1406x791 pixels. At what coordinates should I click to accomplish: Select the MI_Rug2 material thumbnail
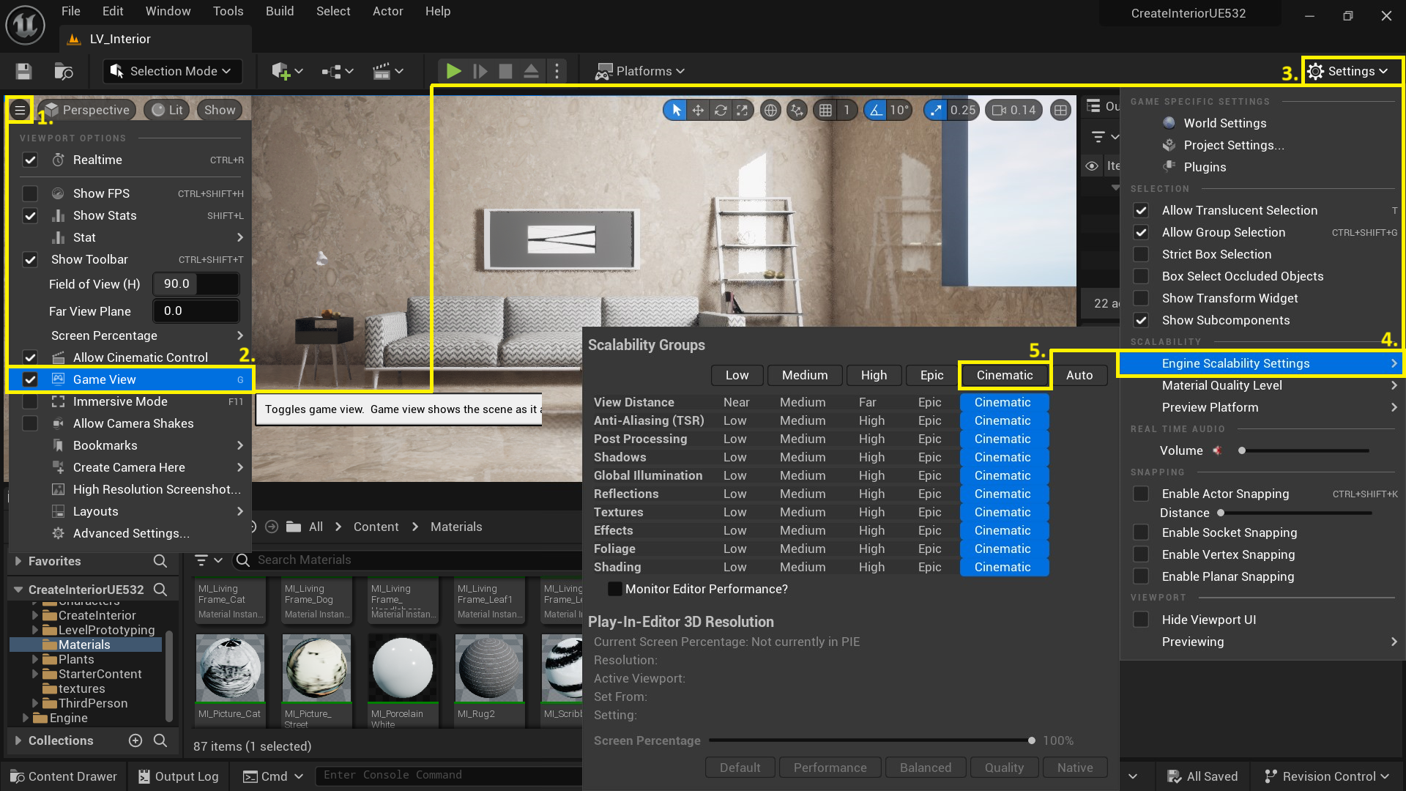click(488, 666)
